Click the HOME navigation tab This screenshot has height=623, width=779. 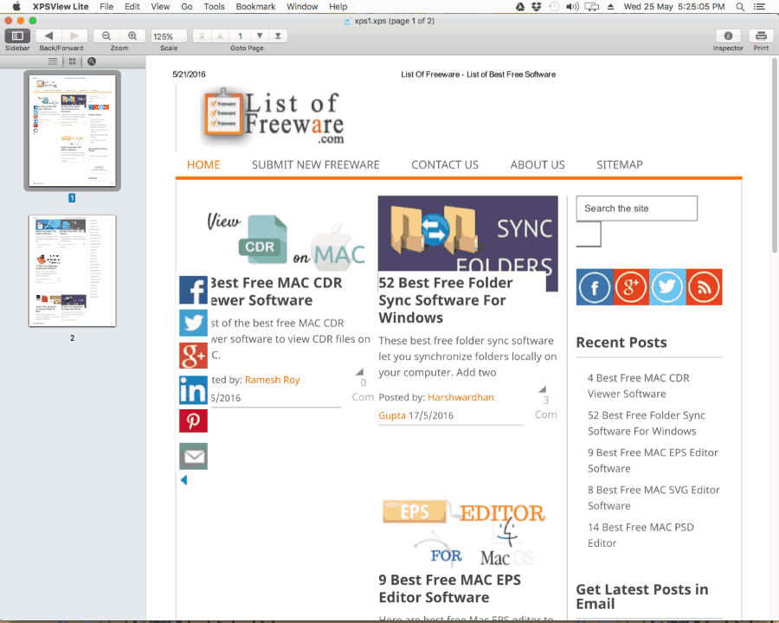[x=203, y=165]
